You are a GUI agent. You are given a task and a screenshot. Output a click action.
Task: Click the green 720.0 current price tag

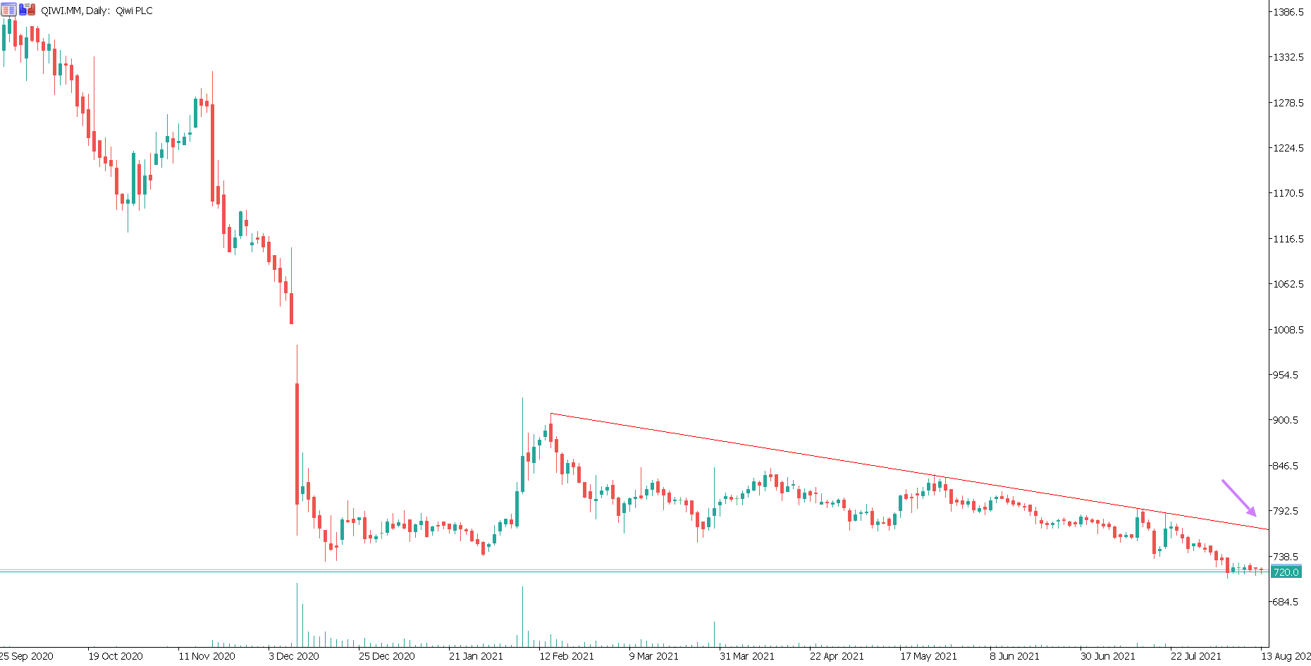coord(1286,572)
